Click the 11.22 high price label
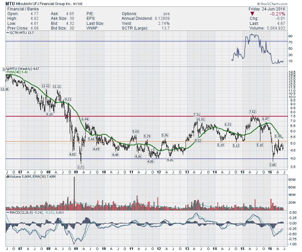The height and width of the screenshot is (252, 302). click(x=46, y=86)
